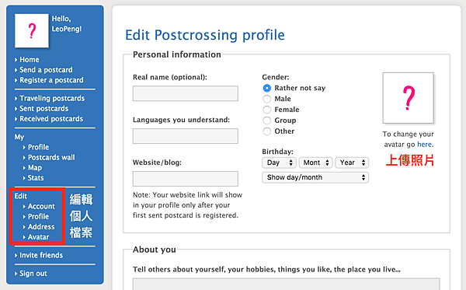Go to Traveling postcards page
The height and width of the screenshot is (290, 466).
click(x=52, y=99)
